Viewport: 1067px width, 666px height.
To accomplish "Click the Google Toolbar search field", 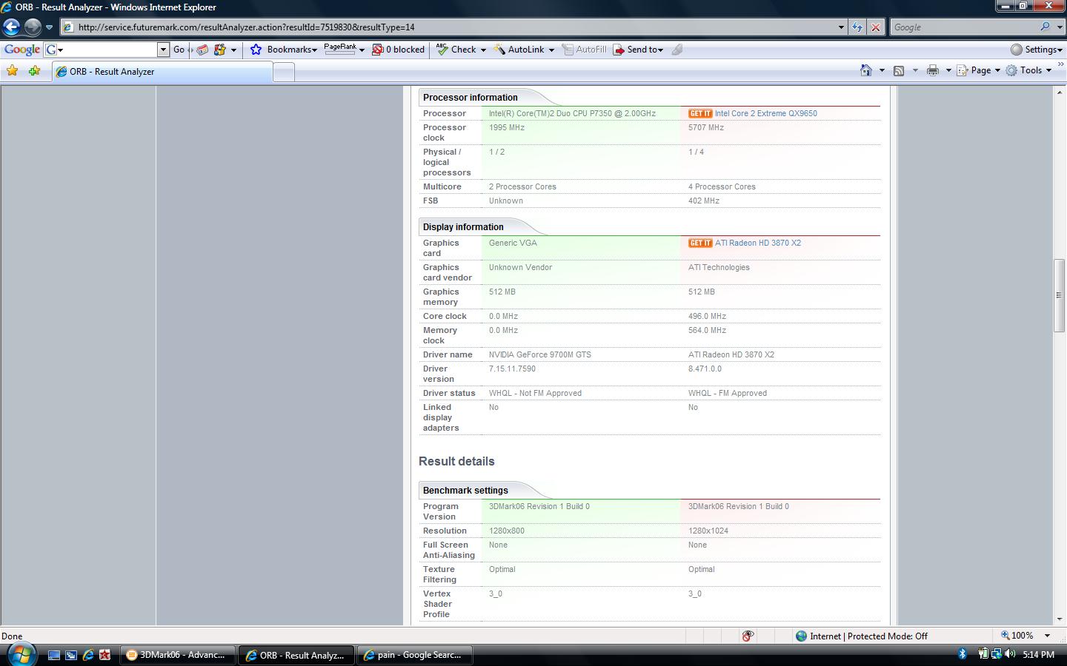I will 107,50.
